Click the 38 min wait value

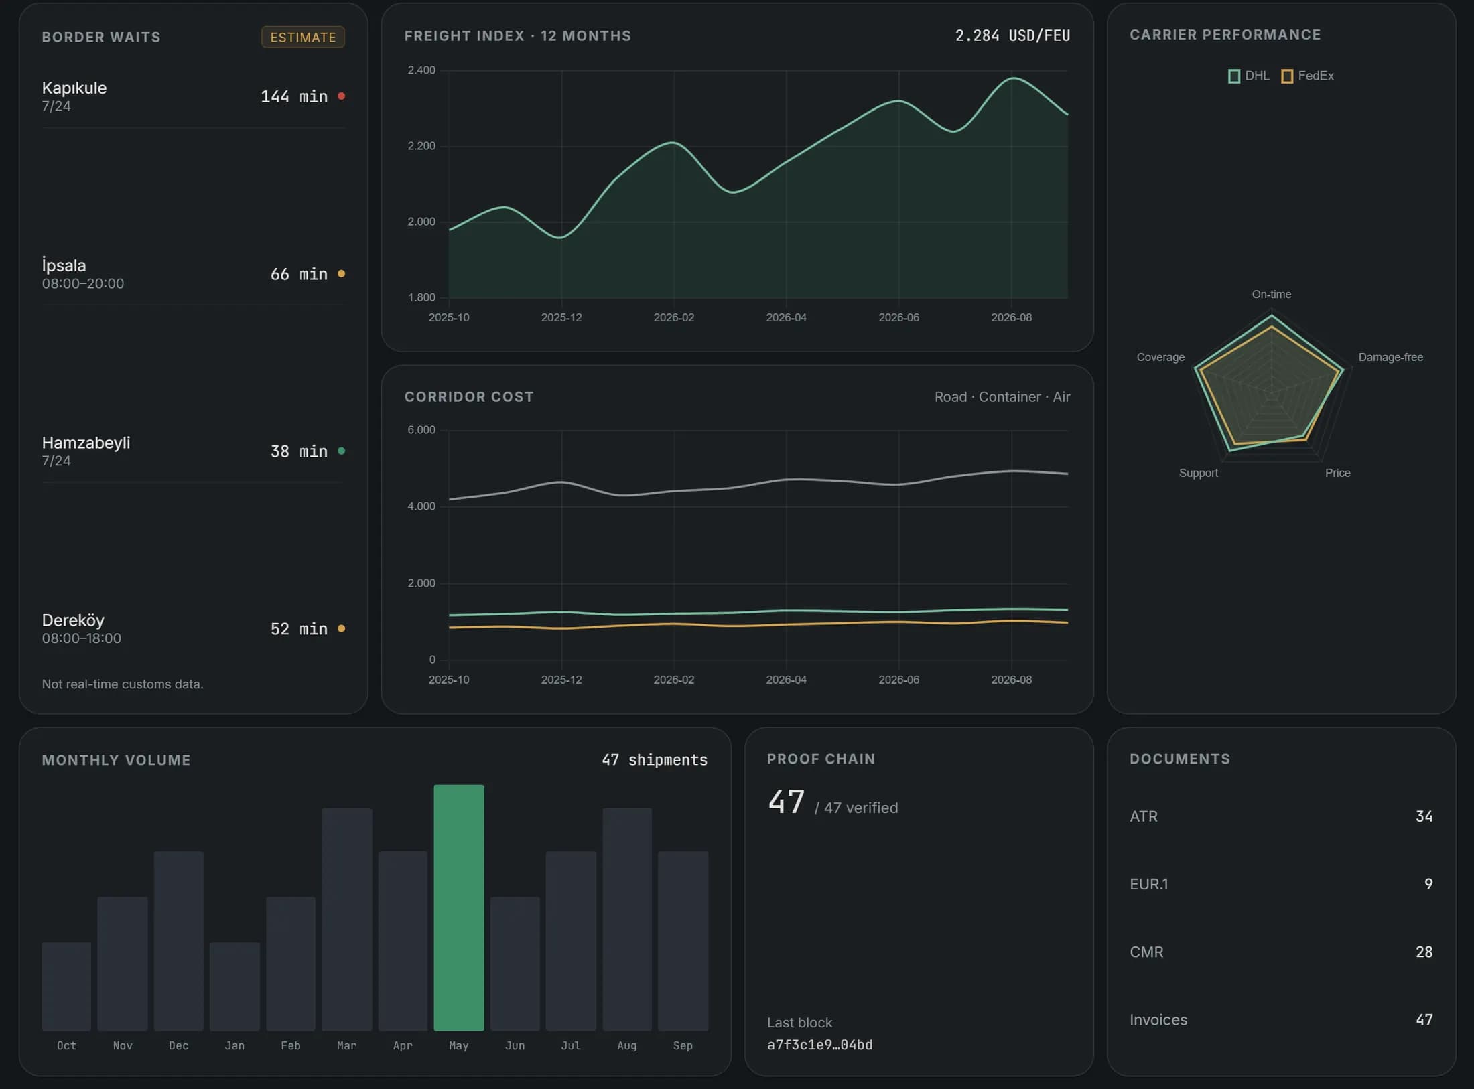tap(299, 452)
